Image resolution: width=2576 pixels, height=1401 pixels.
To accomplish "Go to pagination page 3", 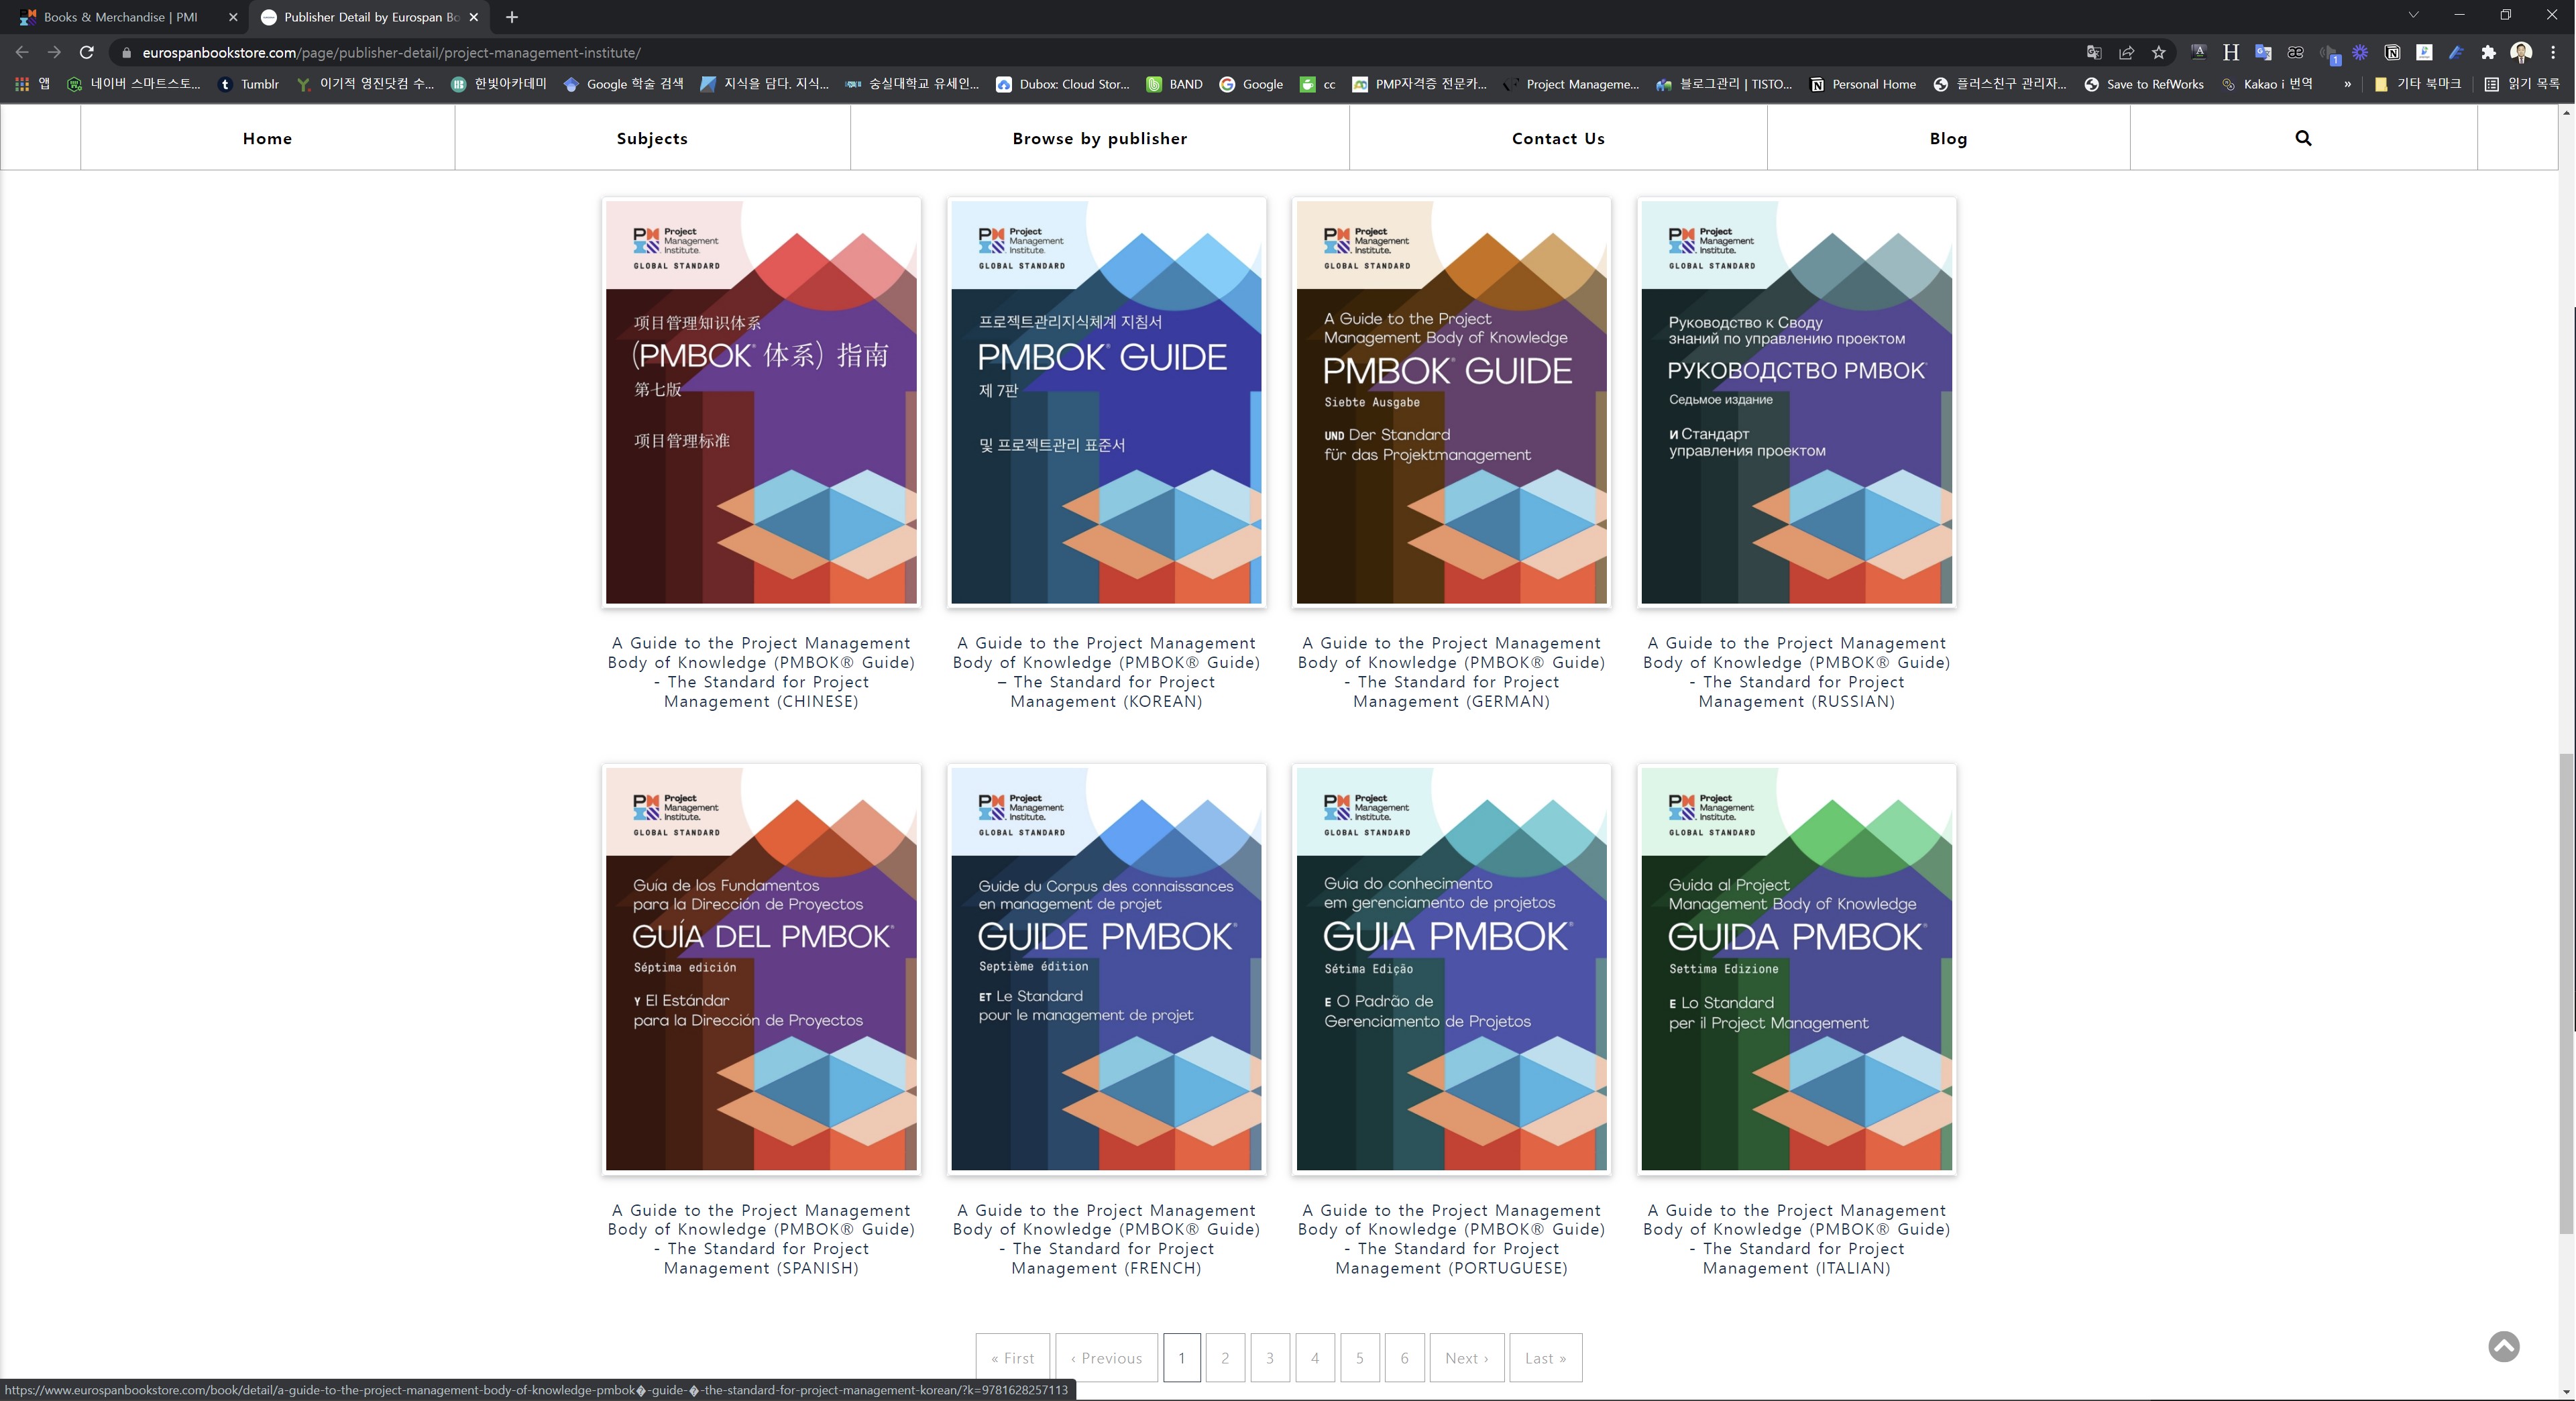I will point(1269,1357).
